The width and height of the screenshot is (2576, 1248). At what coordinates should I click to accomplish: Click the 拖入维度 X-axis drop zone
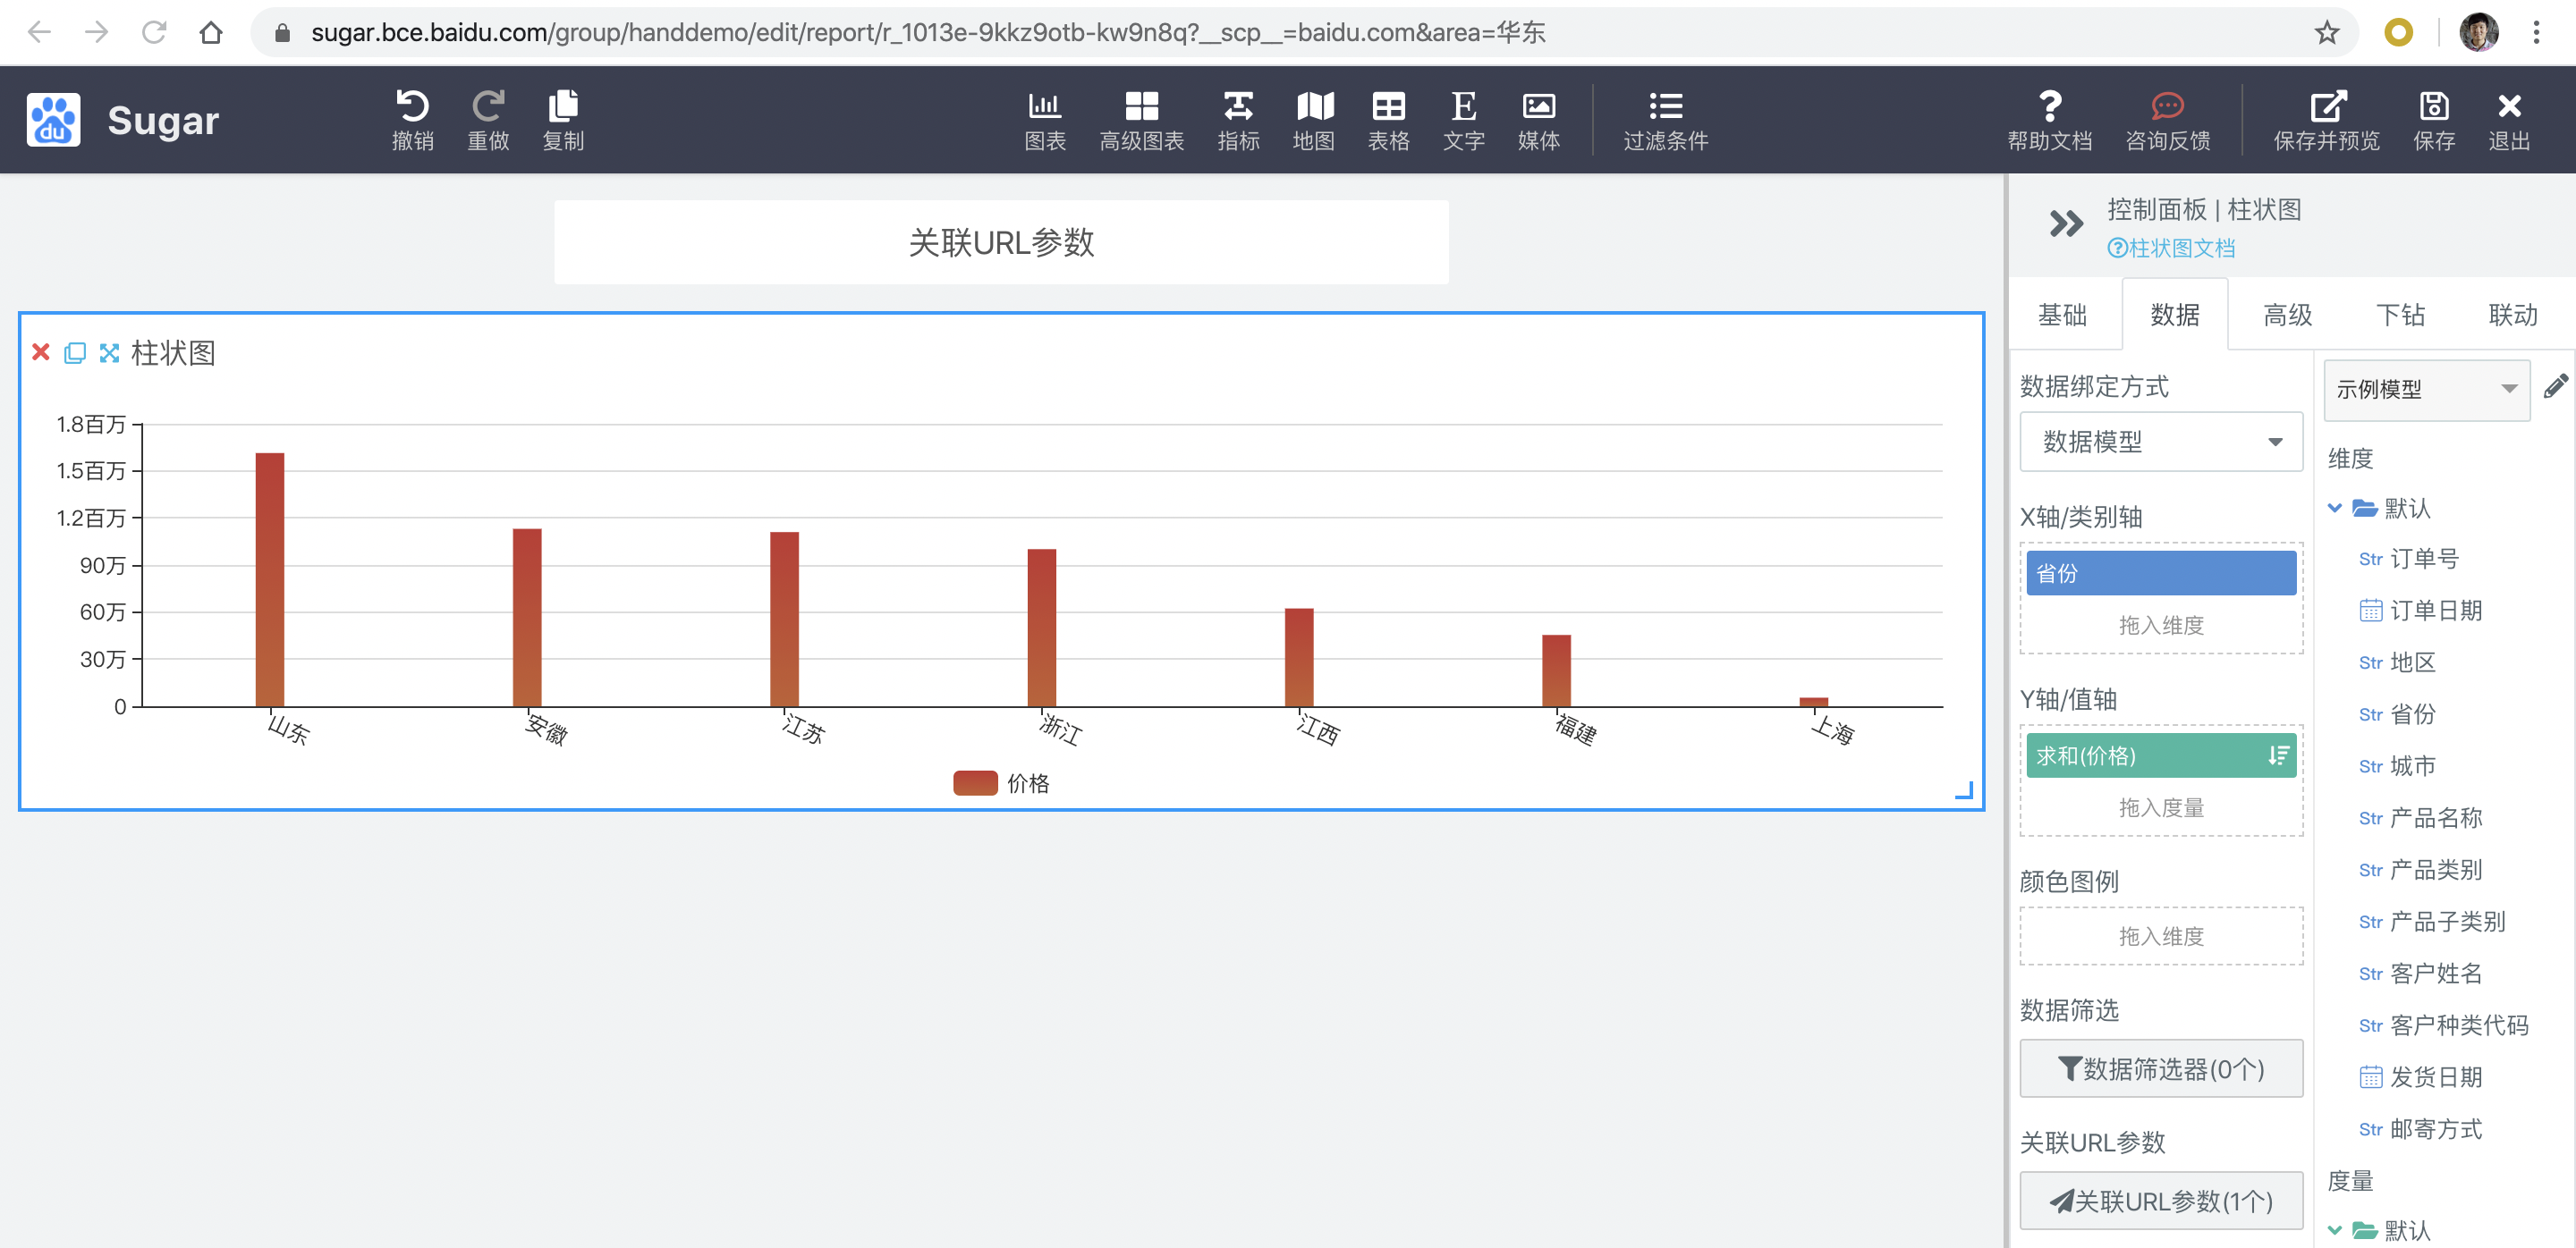2160,626
